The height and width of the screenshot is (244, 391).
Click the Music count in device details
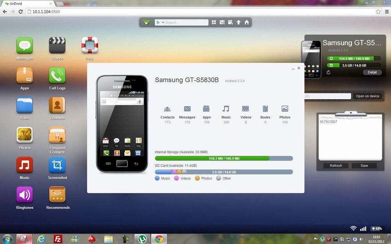tap(226, 122)
